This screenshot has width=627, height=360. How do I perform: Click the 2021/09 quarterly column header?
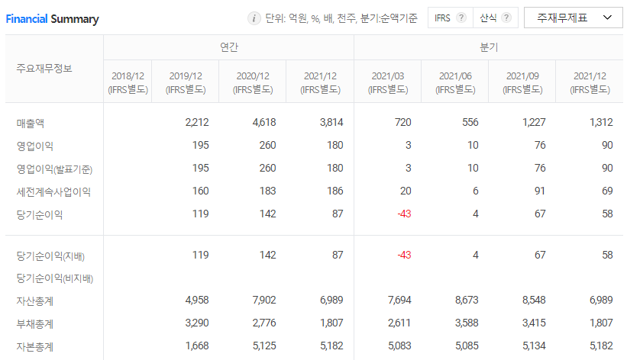[x=522, y=82]
